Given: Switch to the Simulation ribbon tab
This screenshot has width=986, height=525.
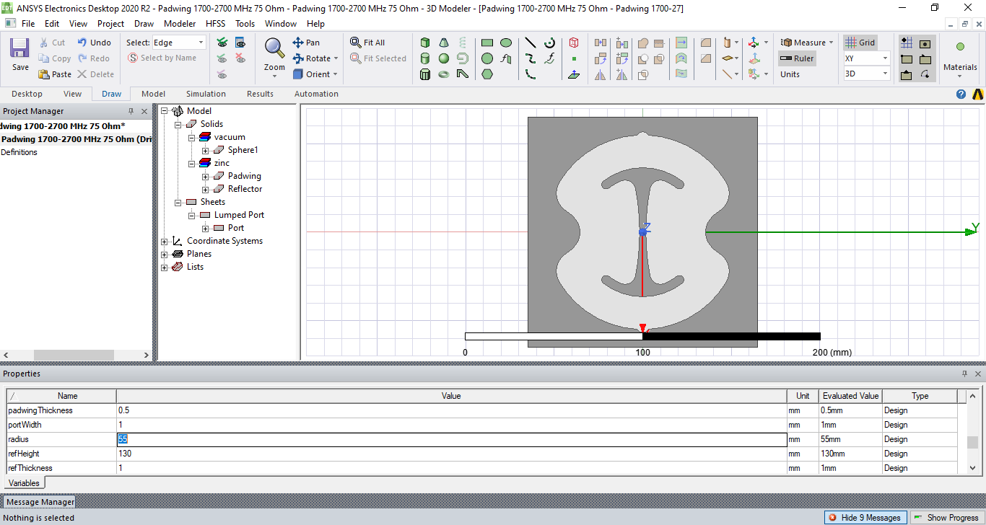Looking at the screenshot, I should (206, 94).
